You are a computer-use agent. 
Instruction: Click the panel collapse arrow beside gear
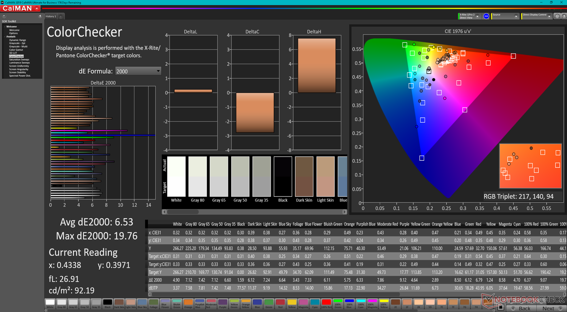tap(564, 16)
